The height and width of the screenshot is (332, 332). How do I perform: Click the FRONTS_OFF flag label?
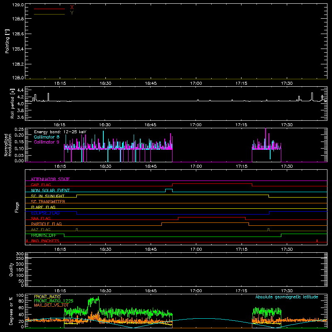click(44, 235)
